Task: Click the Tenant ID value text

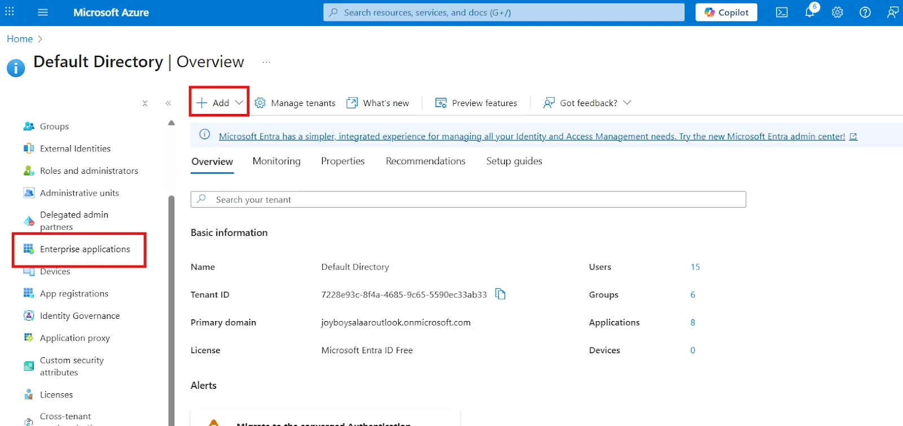Action: point(404,295)
